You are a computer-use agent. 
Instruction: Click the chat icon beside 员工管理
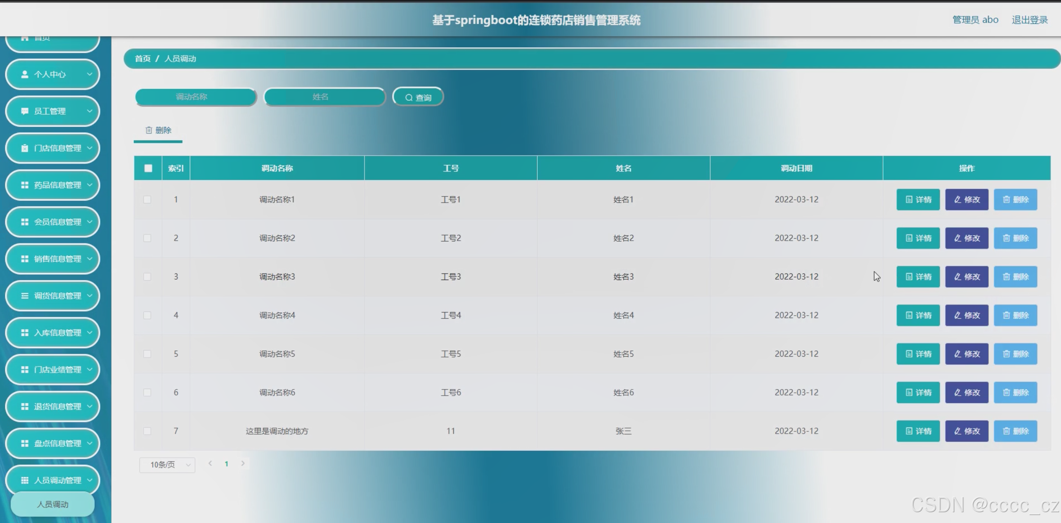(25, 111)
